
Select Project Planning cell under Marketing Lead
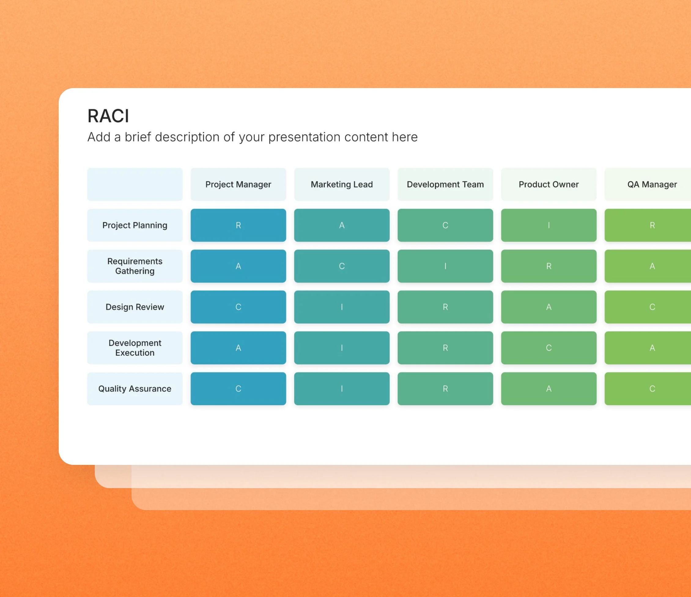point(342,225)
